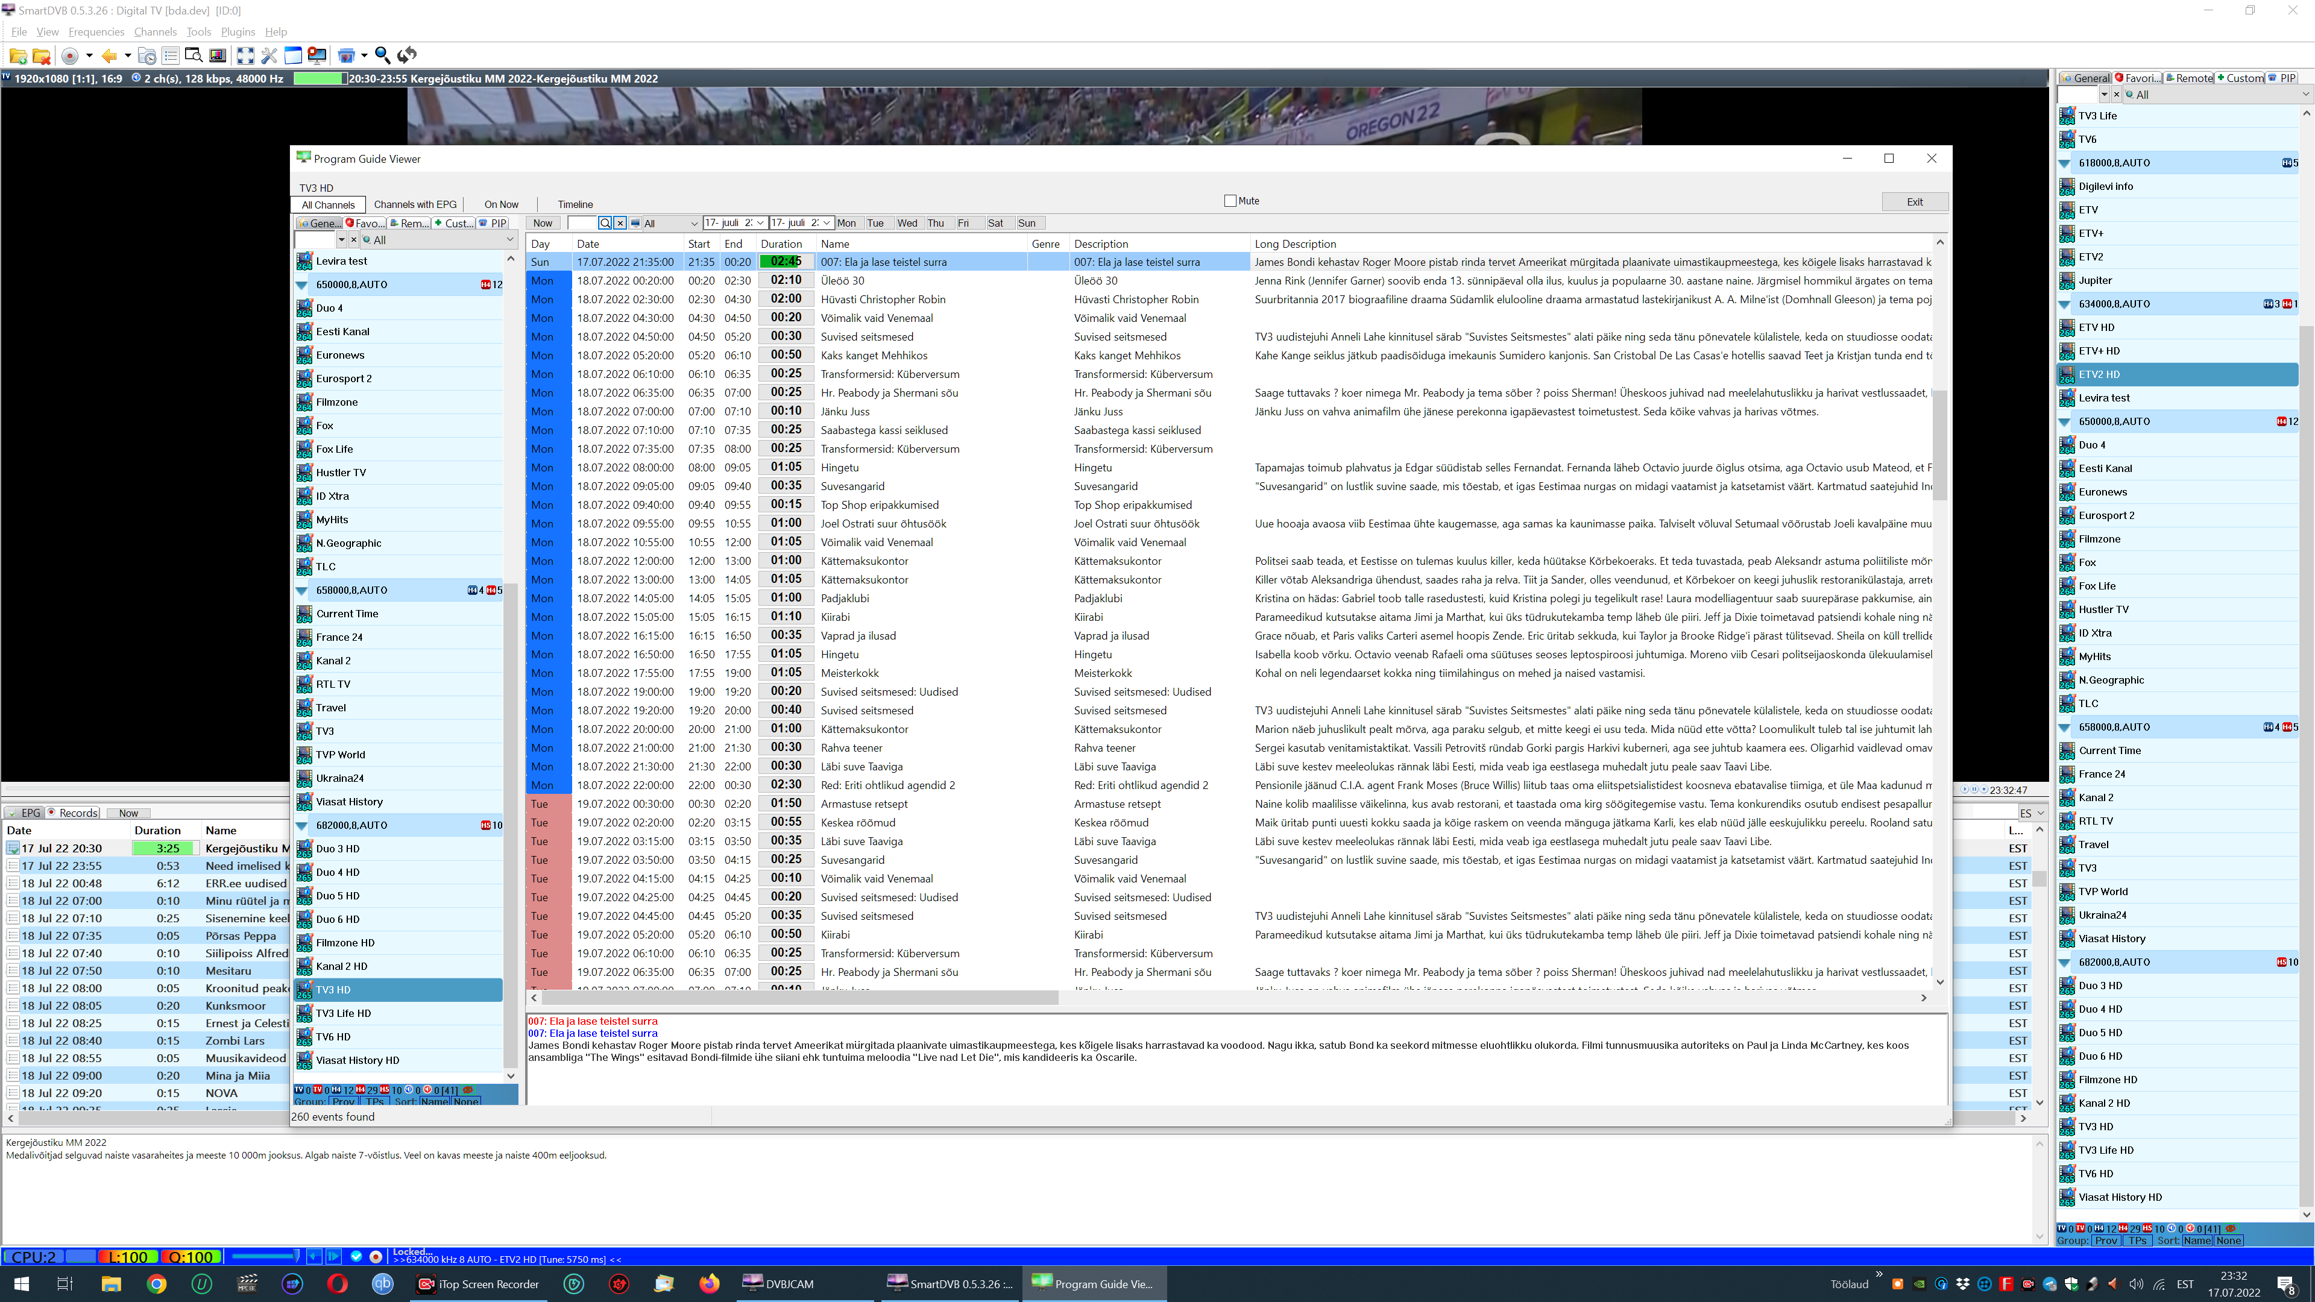Click the TV test pattern icon
The image size is (2315, 1302).
tap(218, 55)
